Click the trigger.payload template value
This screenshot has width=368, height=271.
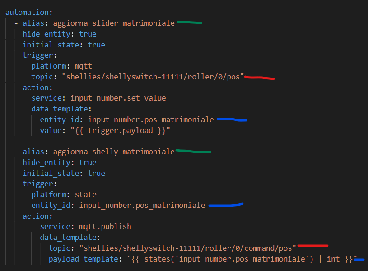tap(120, 131)
